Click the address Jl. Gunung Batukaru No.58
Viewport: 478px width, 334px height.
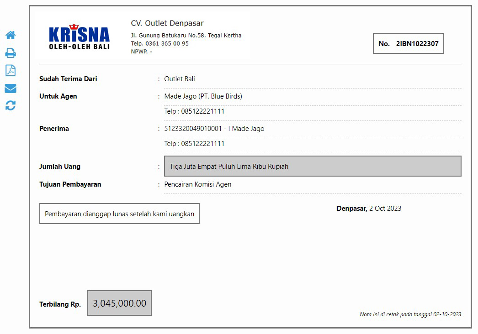click(x=186, y=35)
